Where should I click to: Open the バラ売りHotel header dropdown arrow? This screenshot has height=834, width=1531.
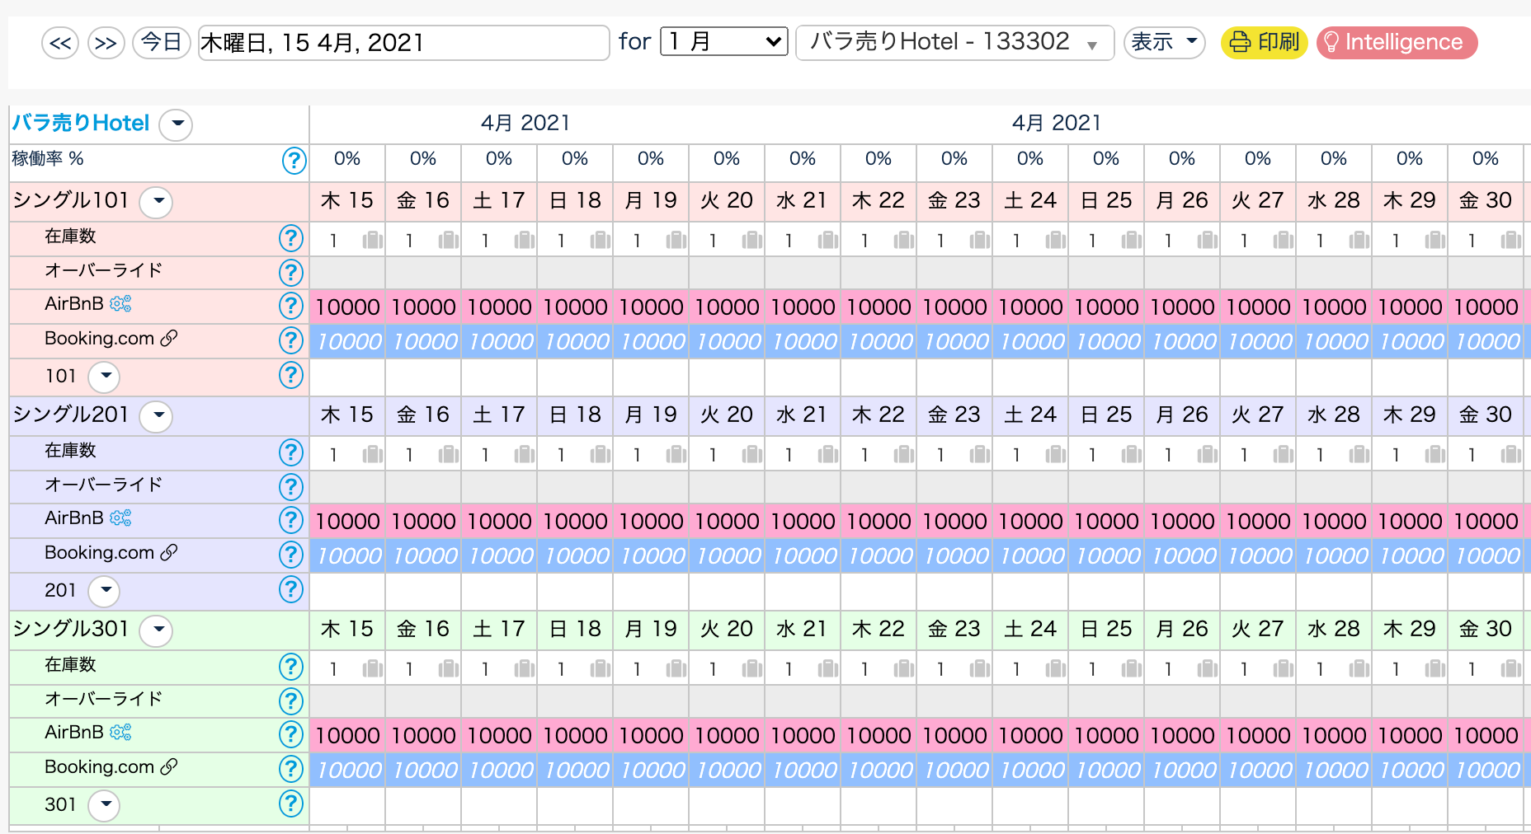(x=176, y=124)
